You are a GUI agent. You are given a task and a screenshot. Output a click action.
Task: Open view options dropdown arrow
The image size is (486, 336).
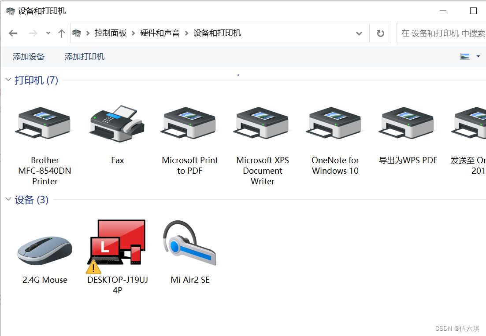478,56
